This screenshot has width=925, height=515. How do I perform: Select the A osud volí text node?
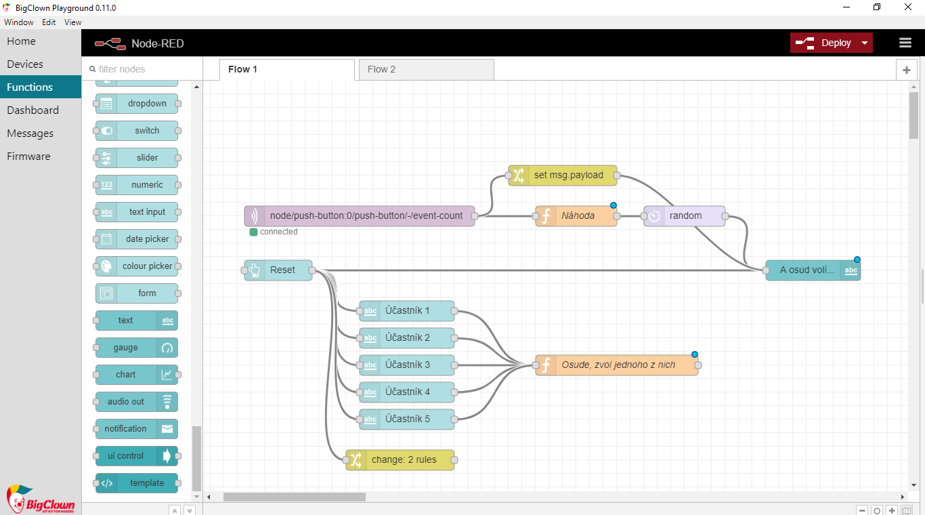(x=813, y=270)
